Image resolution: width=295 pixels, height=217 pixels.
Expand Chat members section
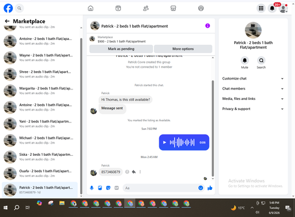(x=253, y=89)
